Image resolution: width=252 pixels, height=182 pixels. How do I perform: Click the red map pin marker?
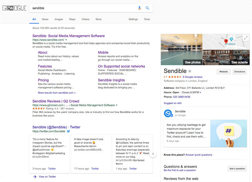[226, 42]
